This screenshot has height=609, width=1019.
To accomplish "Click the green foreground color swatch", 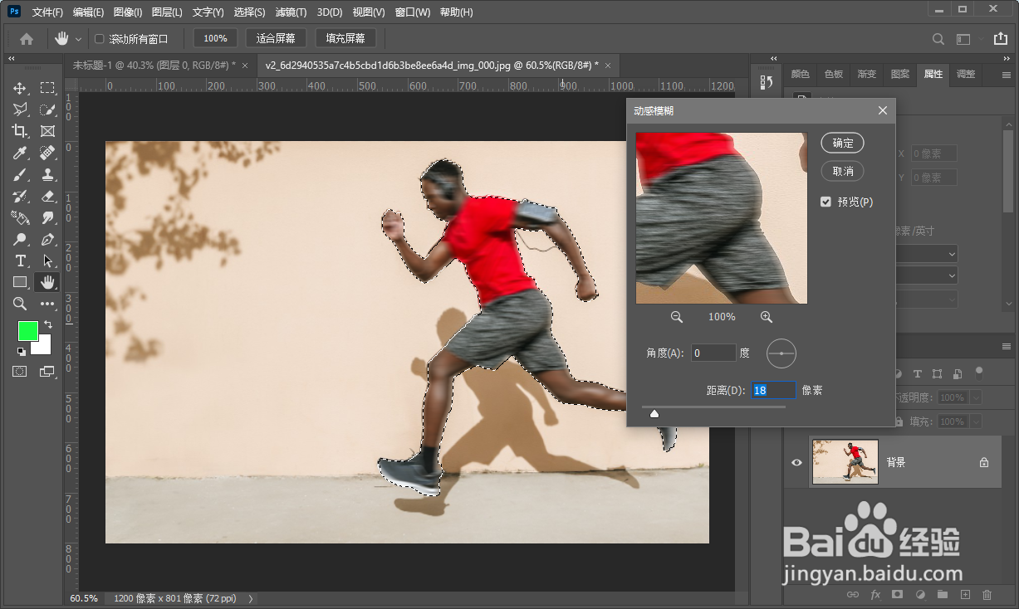I will click(28, 330).
